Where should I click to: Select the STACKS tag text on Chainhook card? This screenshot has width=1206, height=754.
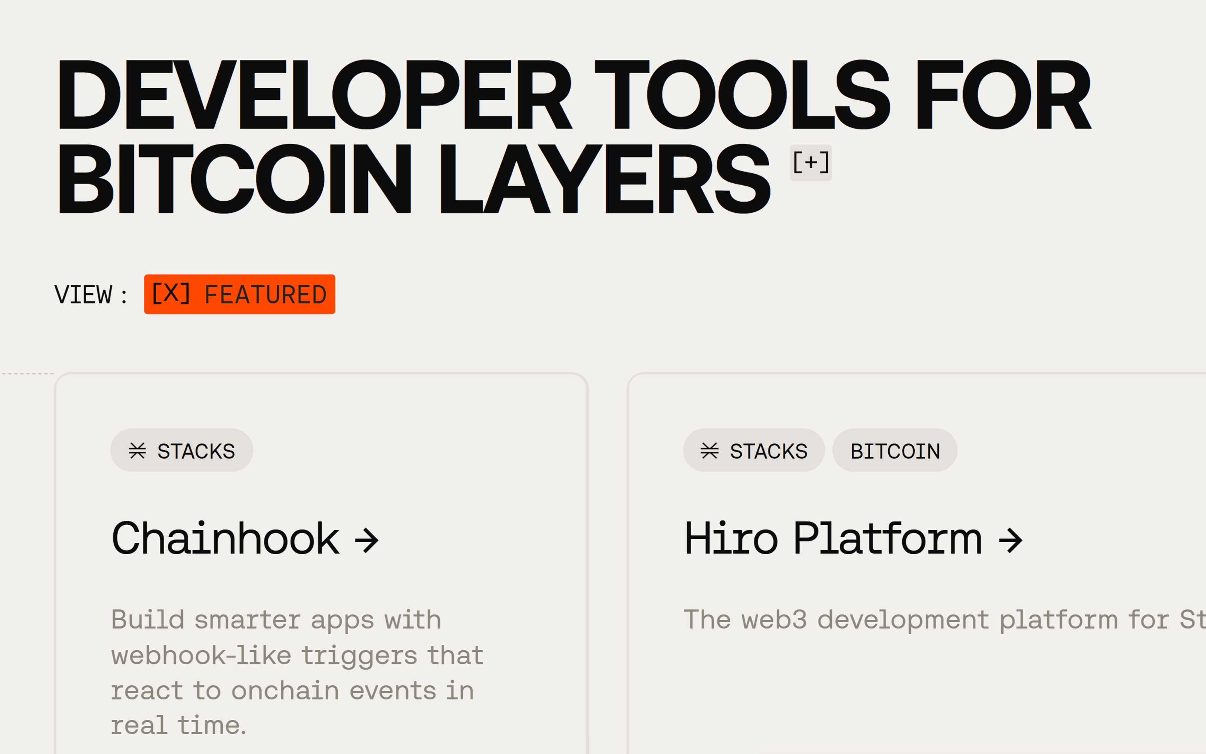[196, 451]
